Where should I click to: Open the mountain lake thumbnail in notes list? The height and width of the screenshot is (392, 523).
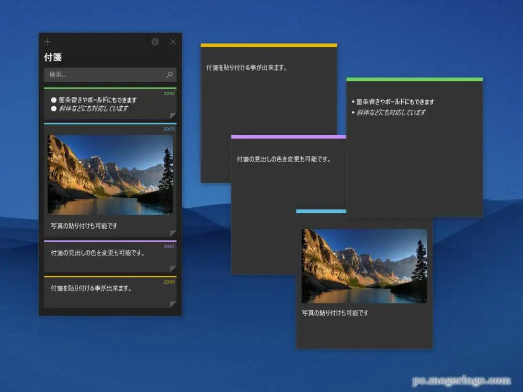click(x=110, y=174)
